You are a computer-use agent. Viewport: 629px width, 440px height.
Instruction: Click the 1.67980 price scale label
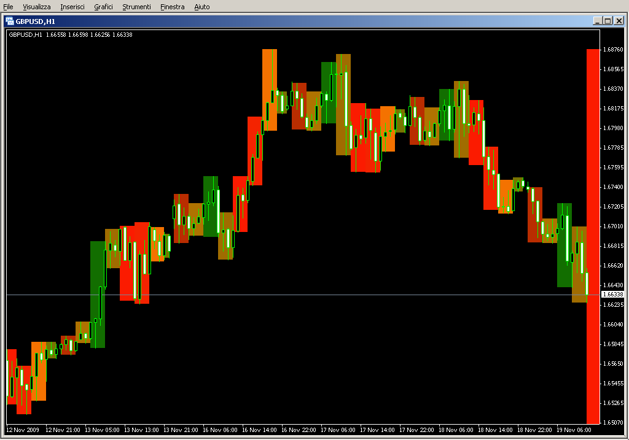tap(614, 128)
